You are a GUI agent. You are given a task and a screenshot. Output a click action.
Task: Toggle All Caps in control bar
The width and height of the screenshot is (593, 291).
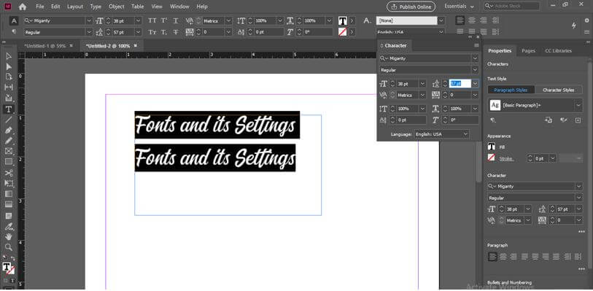click(152, 20)
